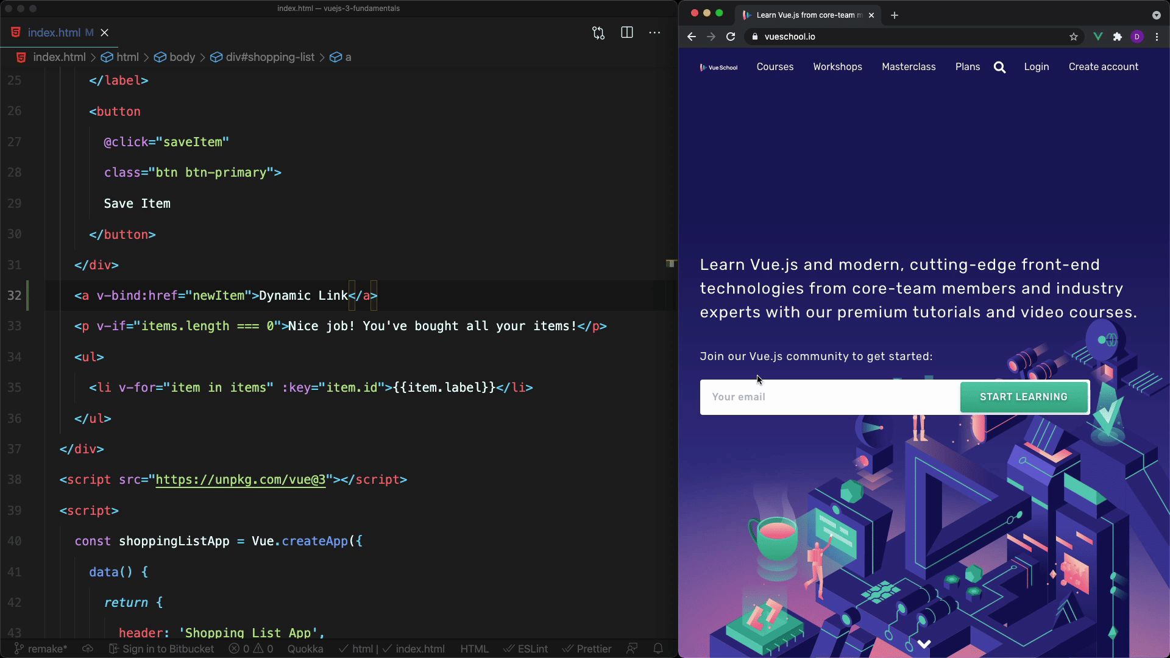Open the editor More Actions ellipsis
The image size is (1170, 658).
point(654,33)
